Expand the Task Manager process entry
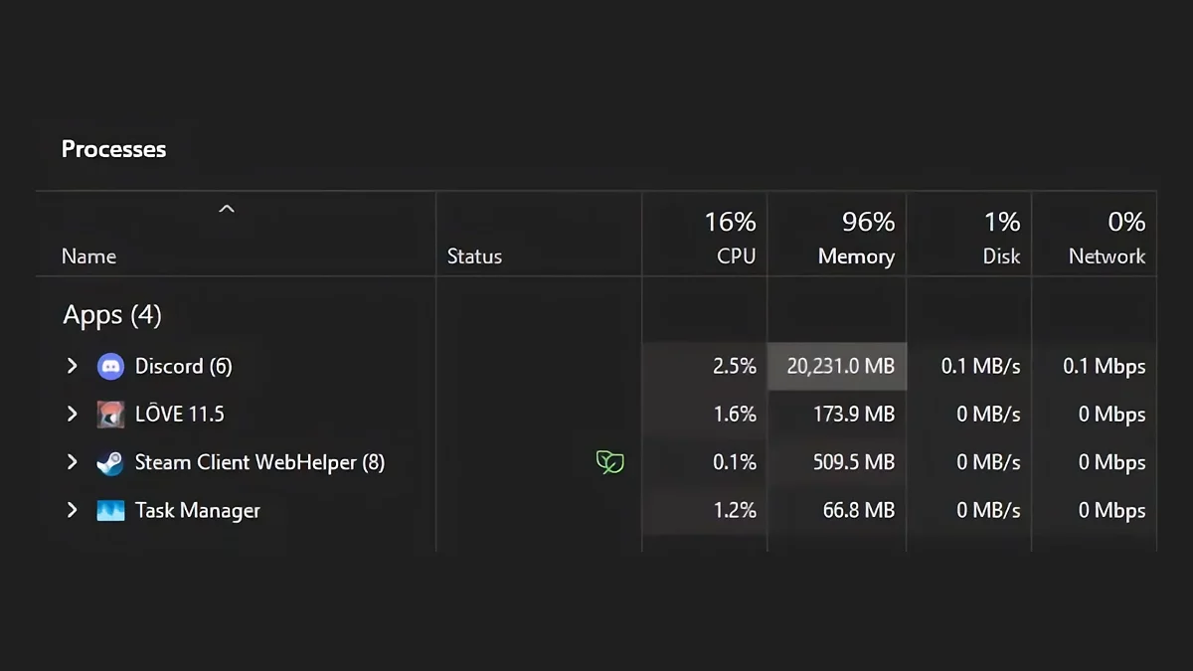Image resolution: width=1193 pixels, height=671 pixels. (72, 511)
